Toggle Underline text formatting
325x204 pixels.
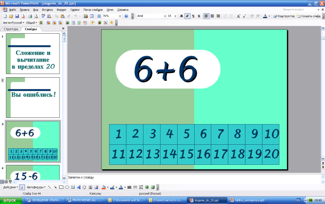[193, 16]
